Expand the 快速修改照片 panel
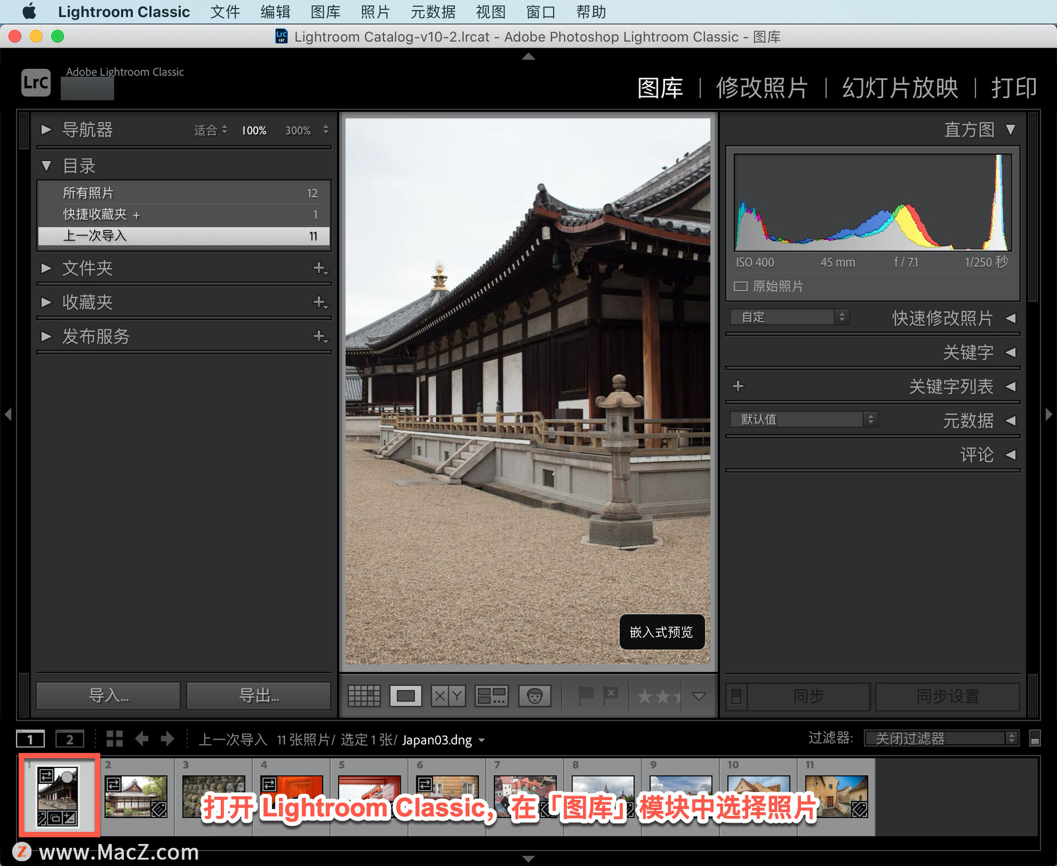This screenshot has width=1057, height=866. pyautogui.click(x=1010, y=318)
